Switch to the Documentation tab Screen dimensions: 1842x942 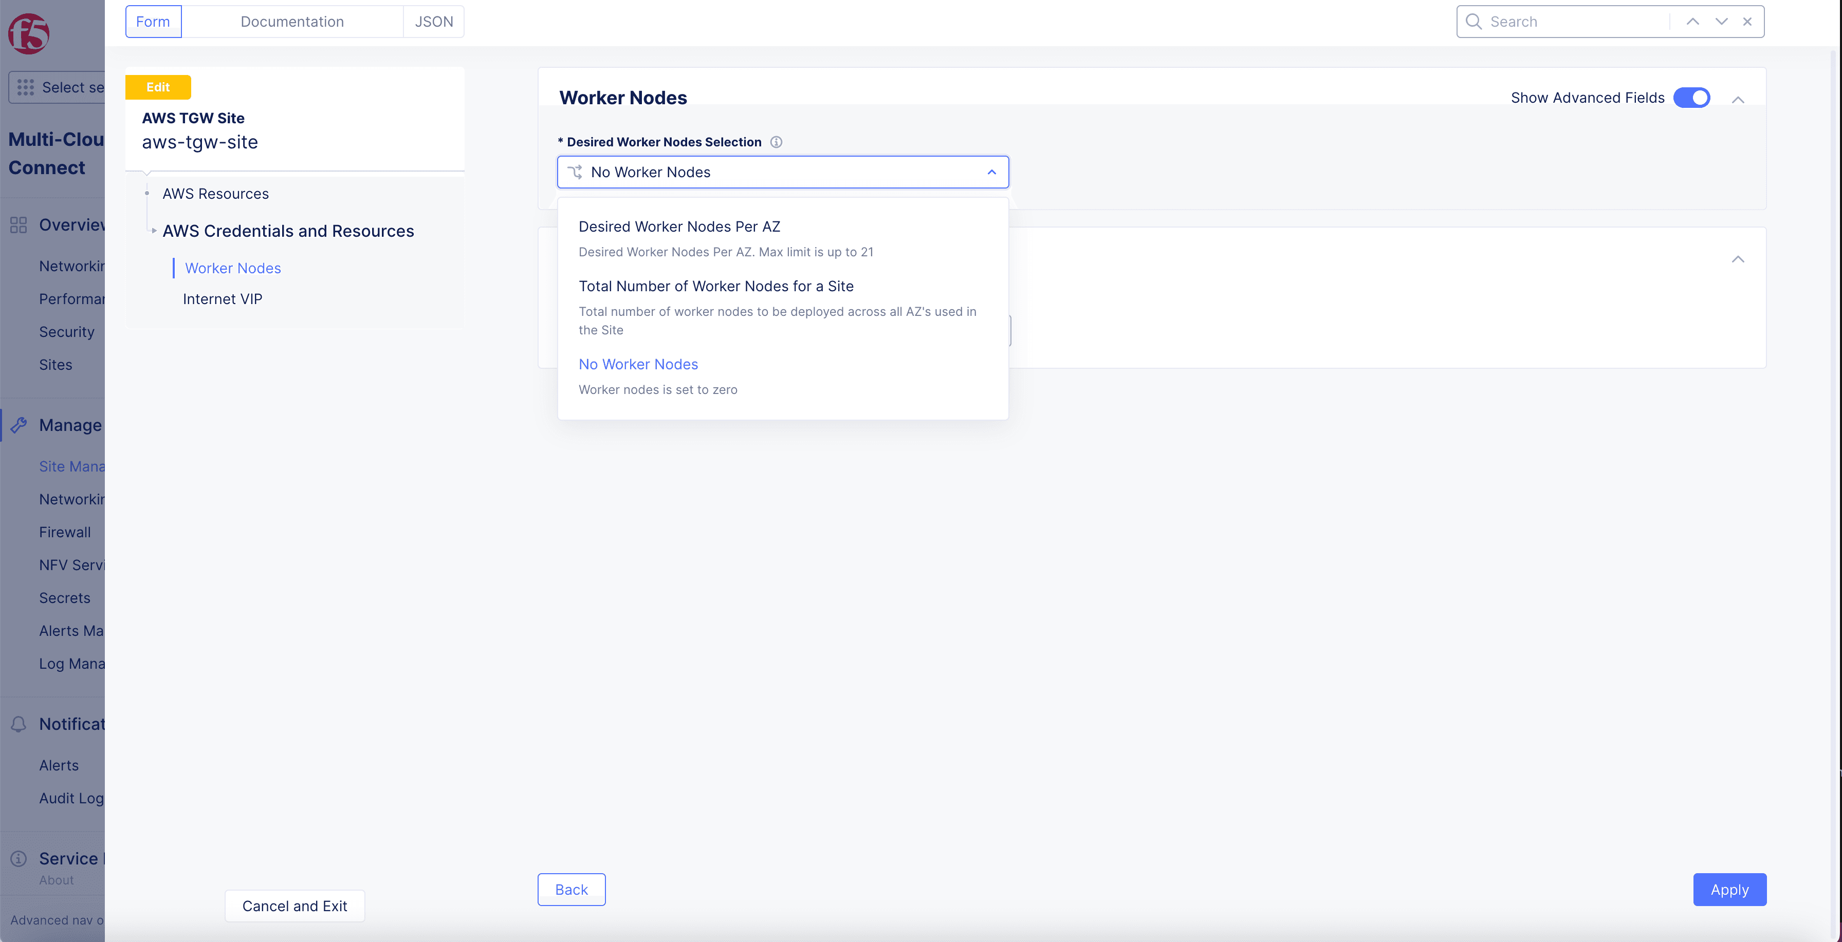click(x=292, y=22)
